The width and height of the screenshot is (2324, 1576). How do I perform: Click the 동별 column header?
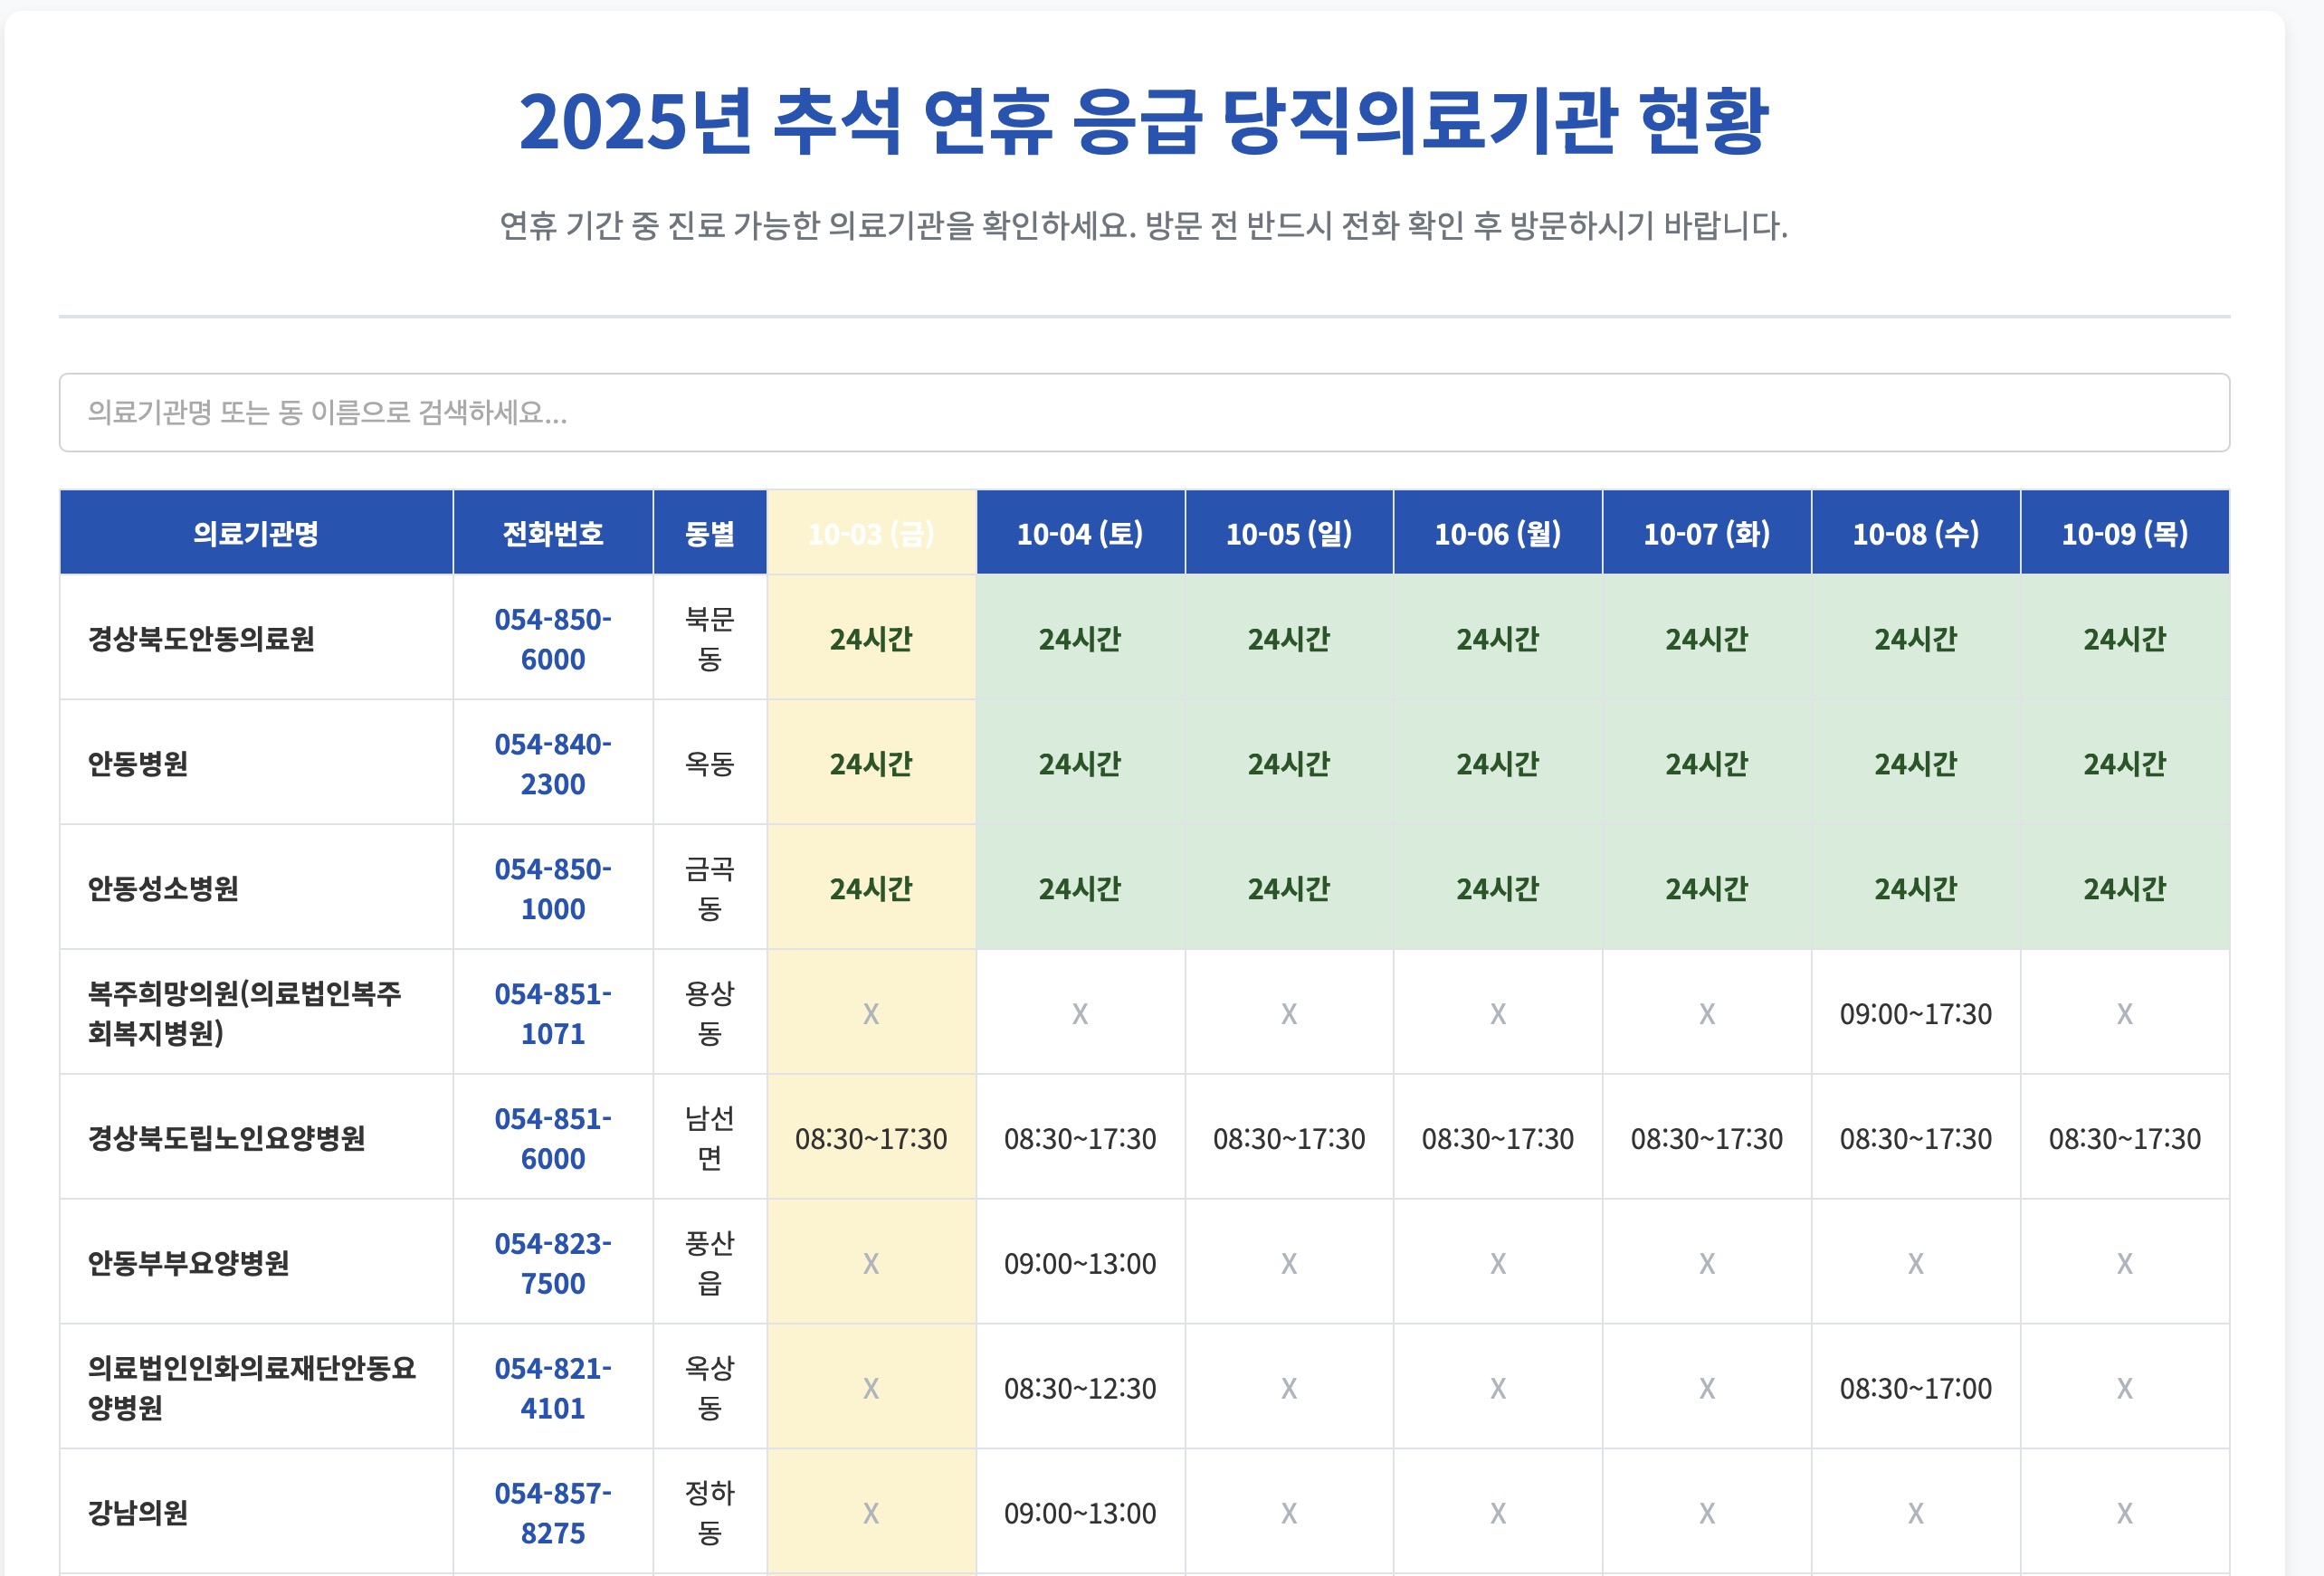pos(709,533)
